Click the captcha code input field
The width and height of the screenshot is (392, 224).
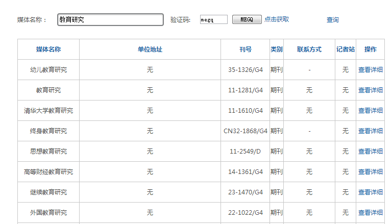click(x=213, y=20)
